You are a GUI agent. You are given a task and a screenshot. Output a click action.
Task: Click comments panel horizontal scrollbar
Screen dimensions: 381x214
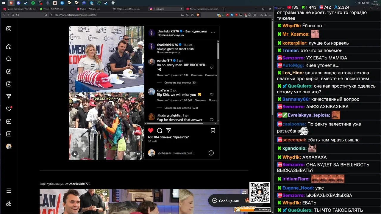[x=176, y=123]
